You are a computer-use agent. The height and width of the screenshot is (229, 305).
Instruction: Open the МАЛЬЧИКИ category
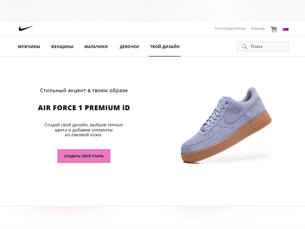point(96,47)
